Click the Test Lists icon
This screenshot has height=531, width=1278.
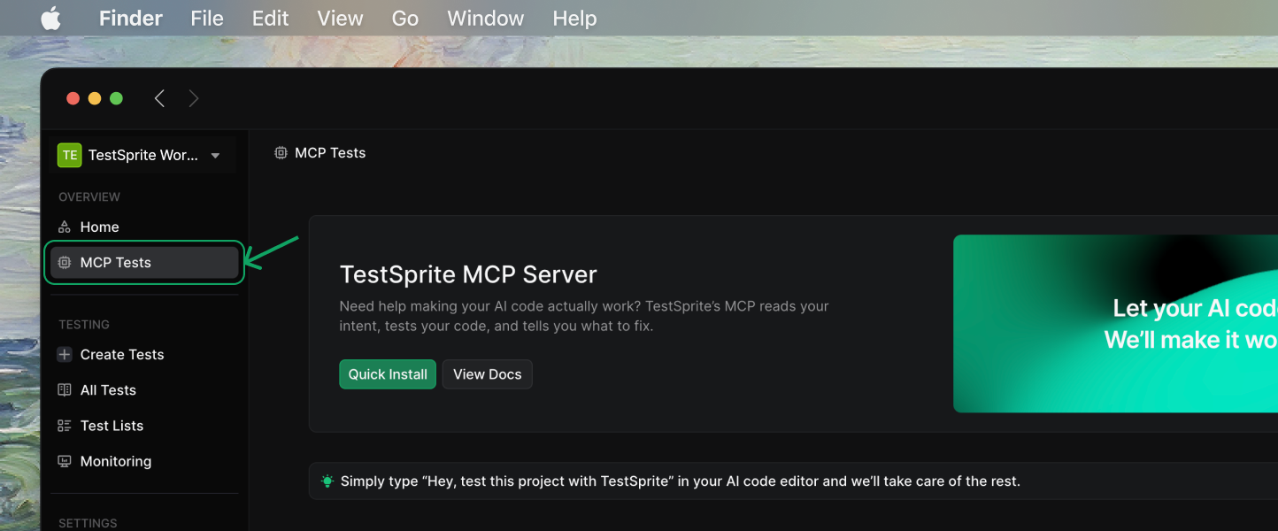(x=65, y=426)
